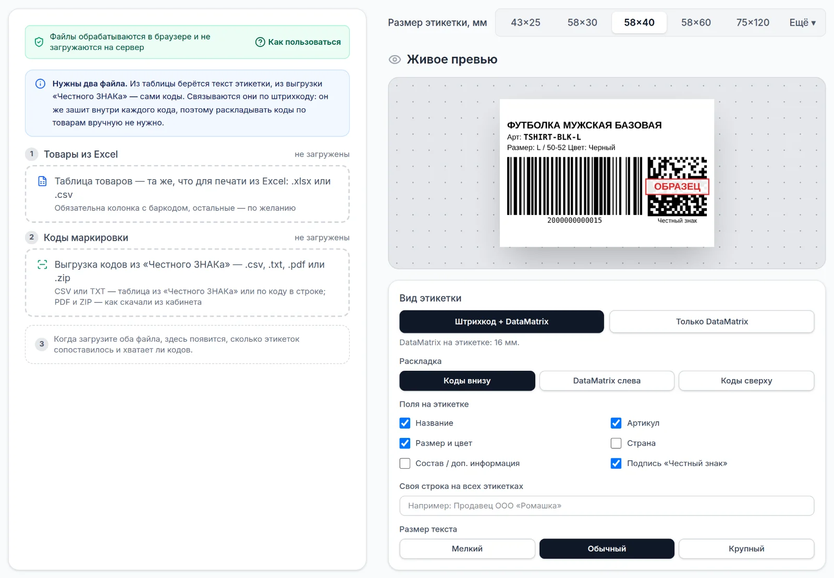Choose Только DataMatrix label type
Viewport: 834px width, 578px height.
[712, 322]
